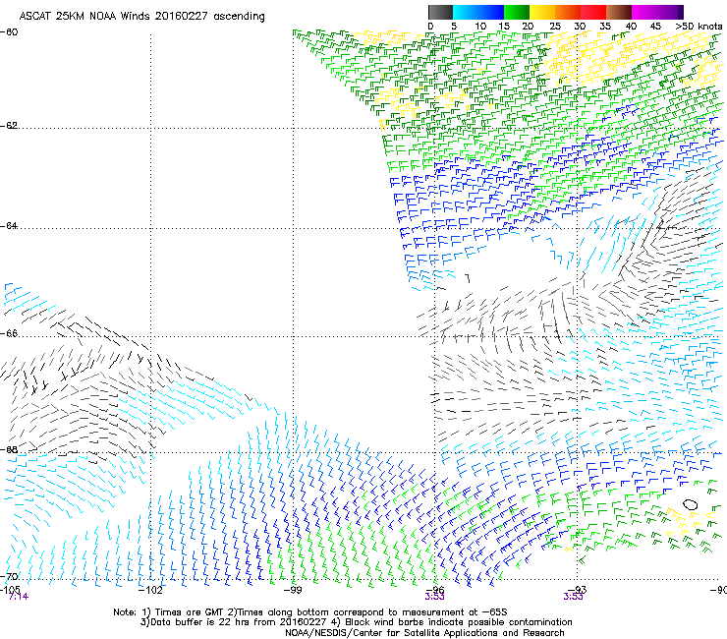The height and width of the screenshot is (639, 727).
Task: Click the 'Times are GMT' note line
Action: 309,612
